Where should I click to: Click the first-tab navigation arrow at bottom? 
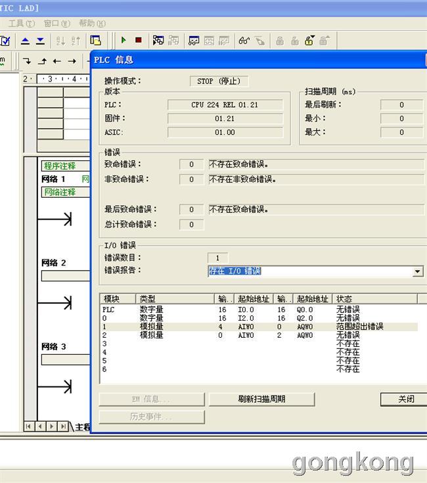click(x=28, y=426)
